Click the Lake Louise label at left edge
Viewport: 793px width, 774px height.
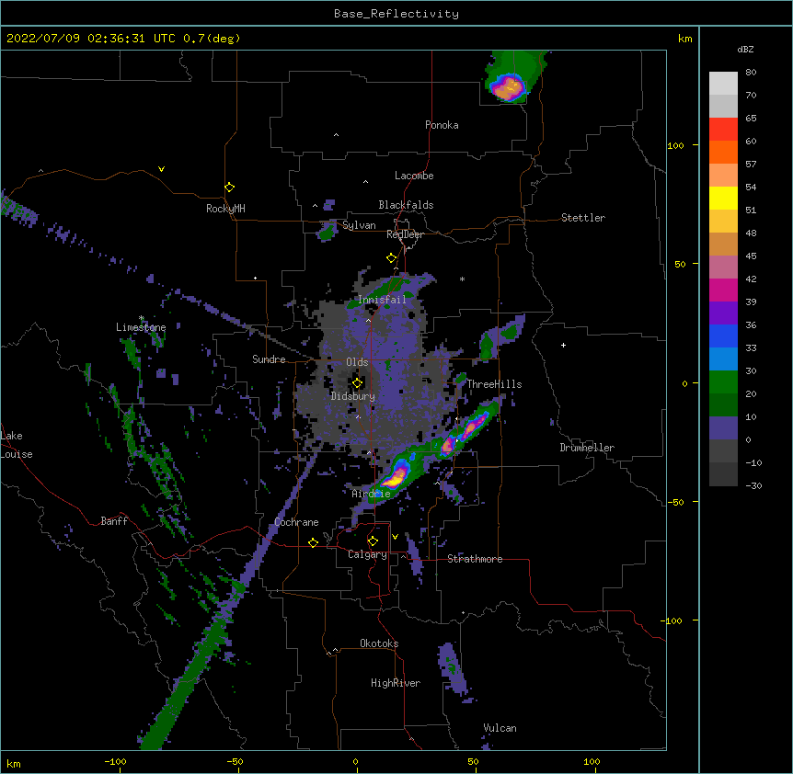pyautogui.click(x=17, y=445)
